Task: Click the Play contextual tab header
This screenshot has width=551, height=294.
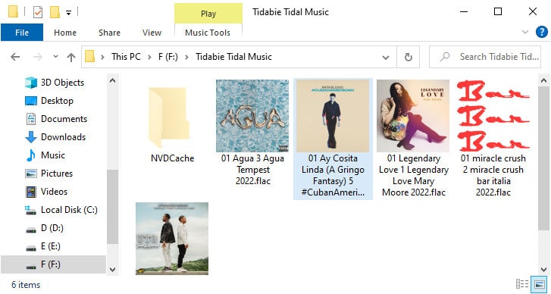Action: pyautogui.click(x=208, y=14)
